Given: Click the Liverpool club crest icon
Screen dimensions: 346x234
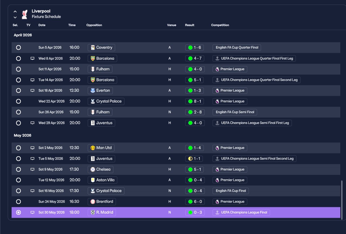Looking at the screenshot, I should (25, 14).
